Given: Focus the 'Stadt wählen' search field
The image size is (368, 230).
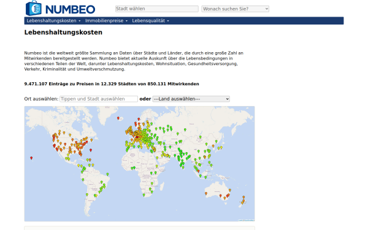Looking at the screenshot, I should [157, 9].
